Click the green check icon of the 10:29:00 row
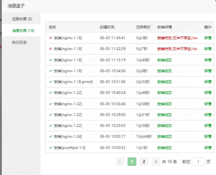This screenshot has height=175, width=216. tap(51, 114)
